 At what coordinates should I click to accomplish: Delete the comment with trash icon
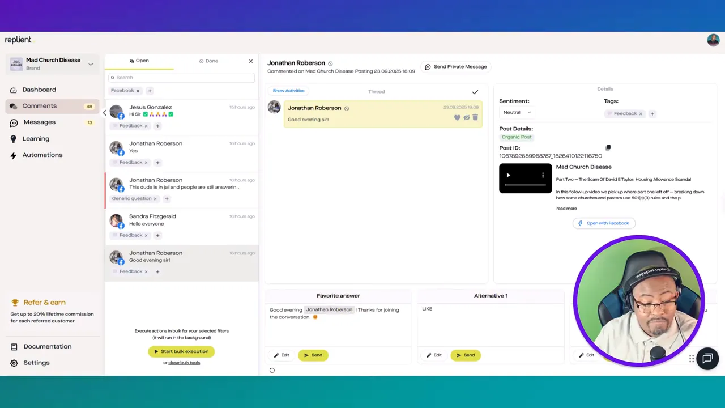pyautogui.click(x=475, y=118)
